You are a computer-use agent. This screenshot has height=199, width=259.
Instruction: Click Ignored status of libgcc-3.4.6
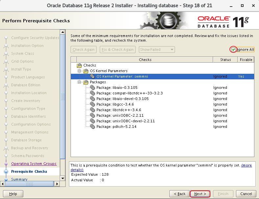coord(220,105)
